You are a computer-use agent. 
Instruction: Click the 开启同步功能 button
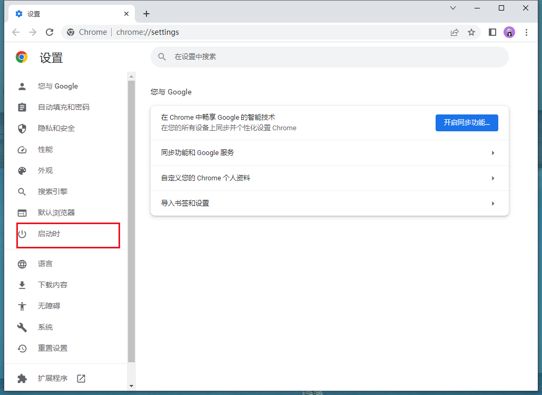point(467,122)
